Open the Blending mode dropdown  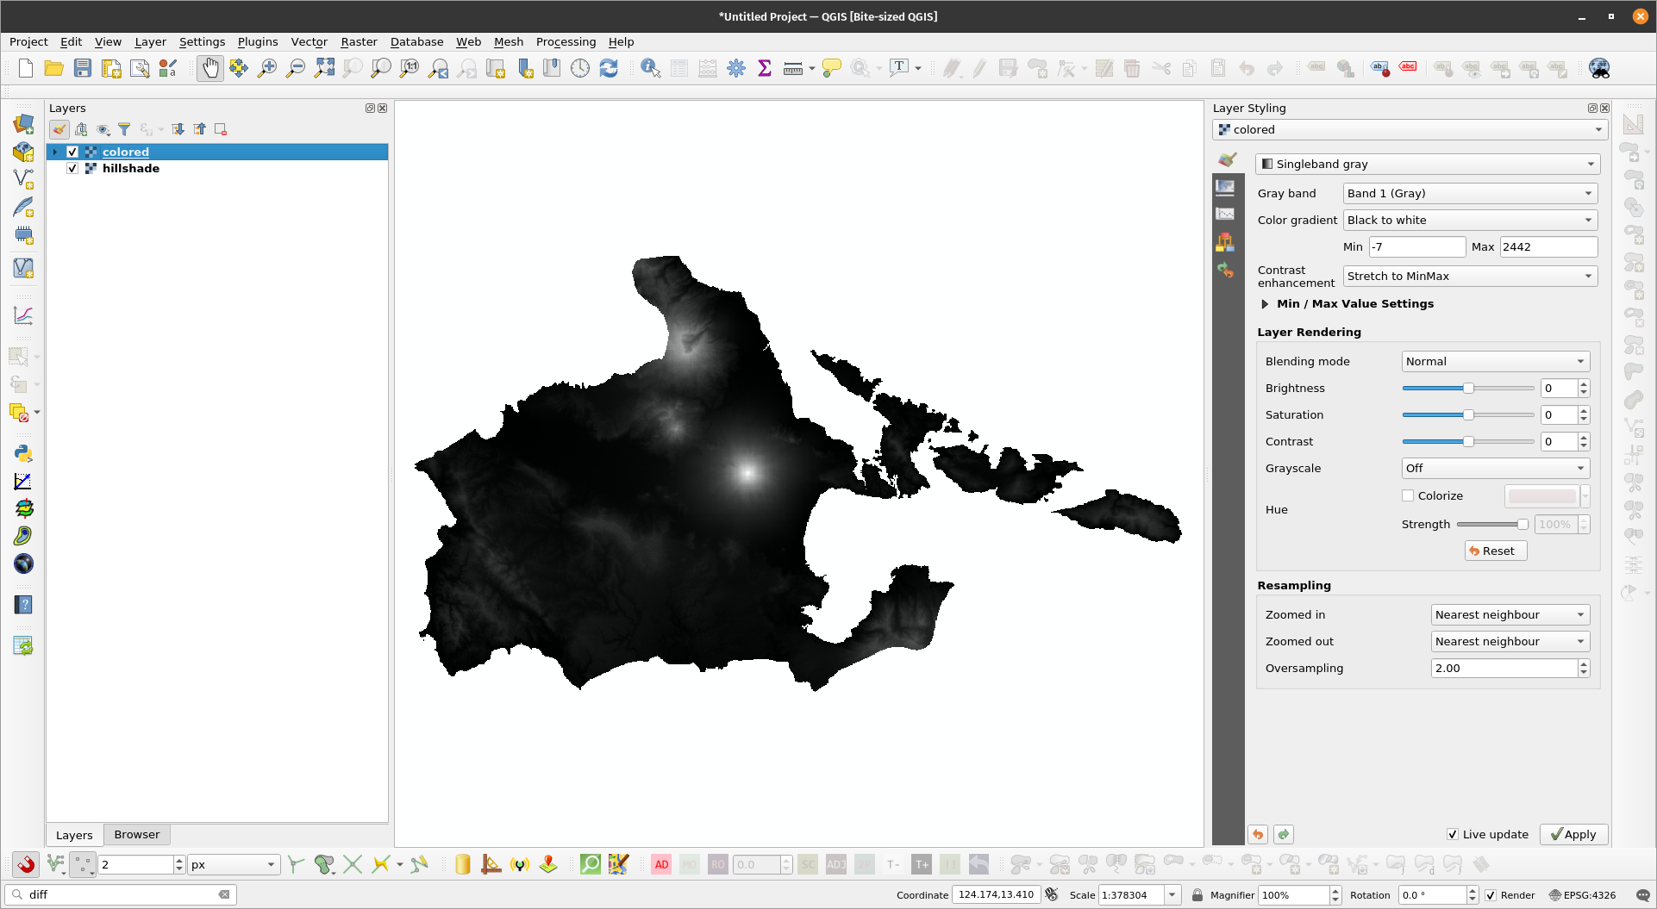(x=1495, y=362)
